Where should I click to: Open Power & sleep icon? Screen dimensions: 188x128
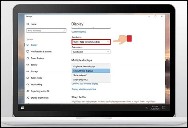[x=28, y=58]
